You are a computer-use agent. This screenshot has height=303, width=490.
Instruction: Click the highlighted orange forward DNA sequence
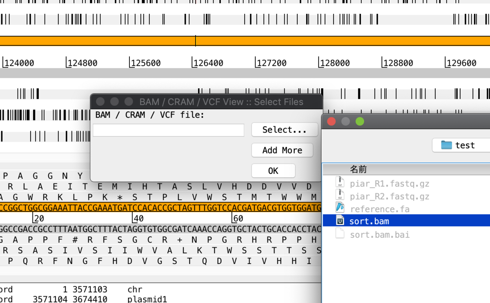click(160, 208)
